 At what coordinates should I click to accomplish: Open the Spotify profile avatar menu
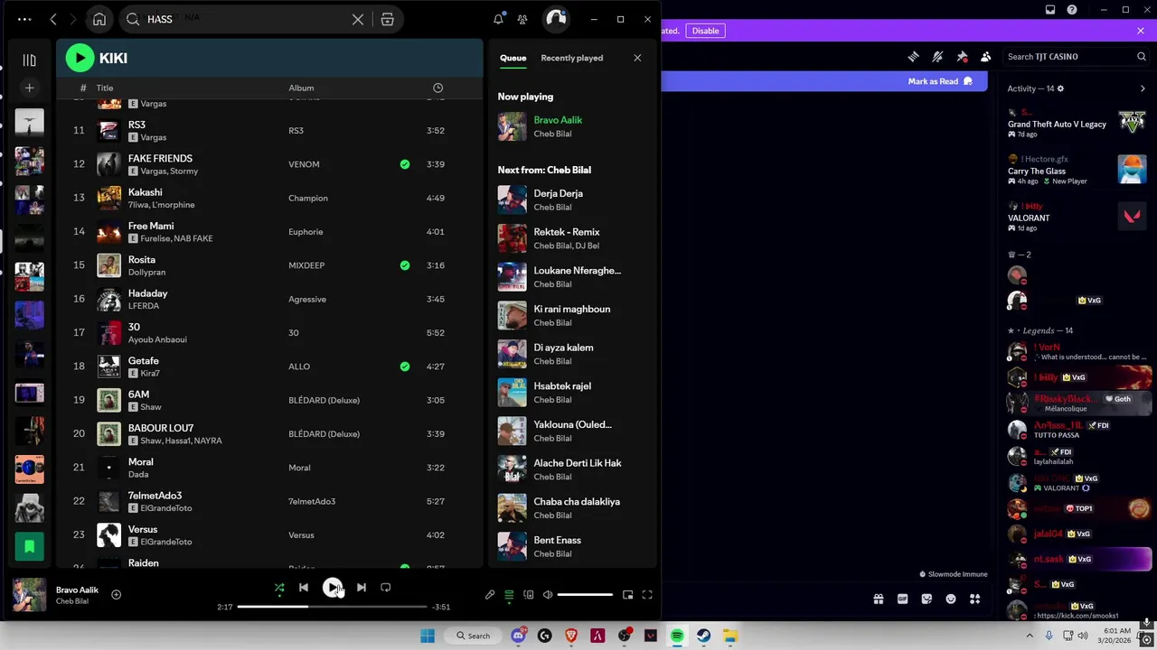(556, 19)
